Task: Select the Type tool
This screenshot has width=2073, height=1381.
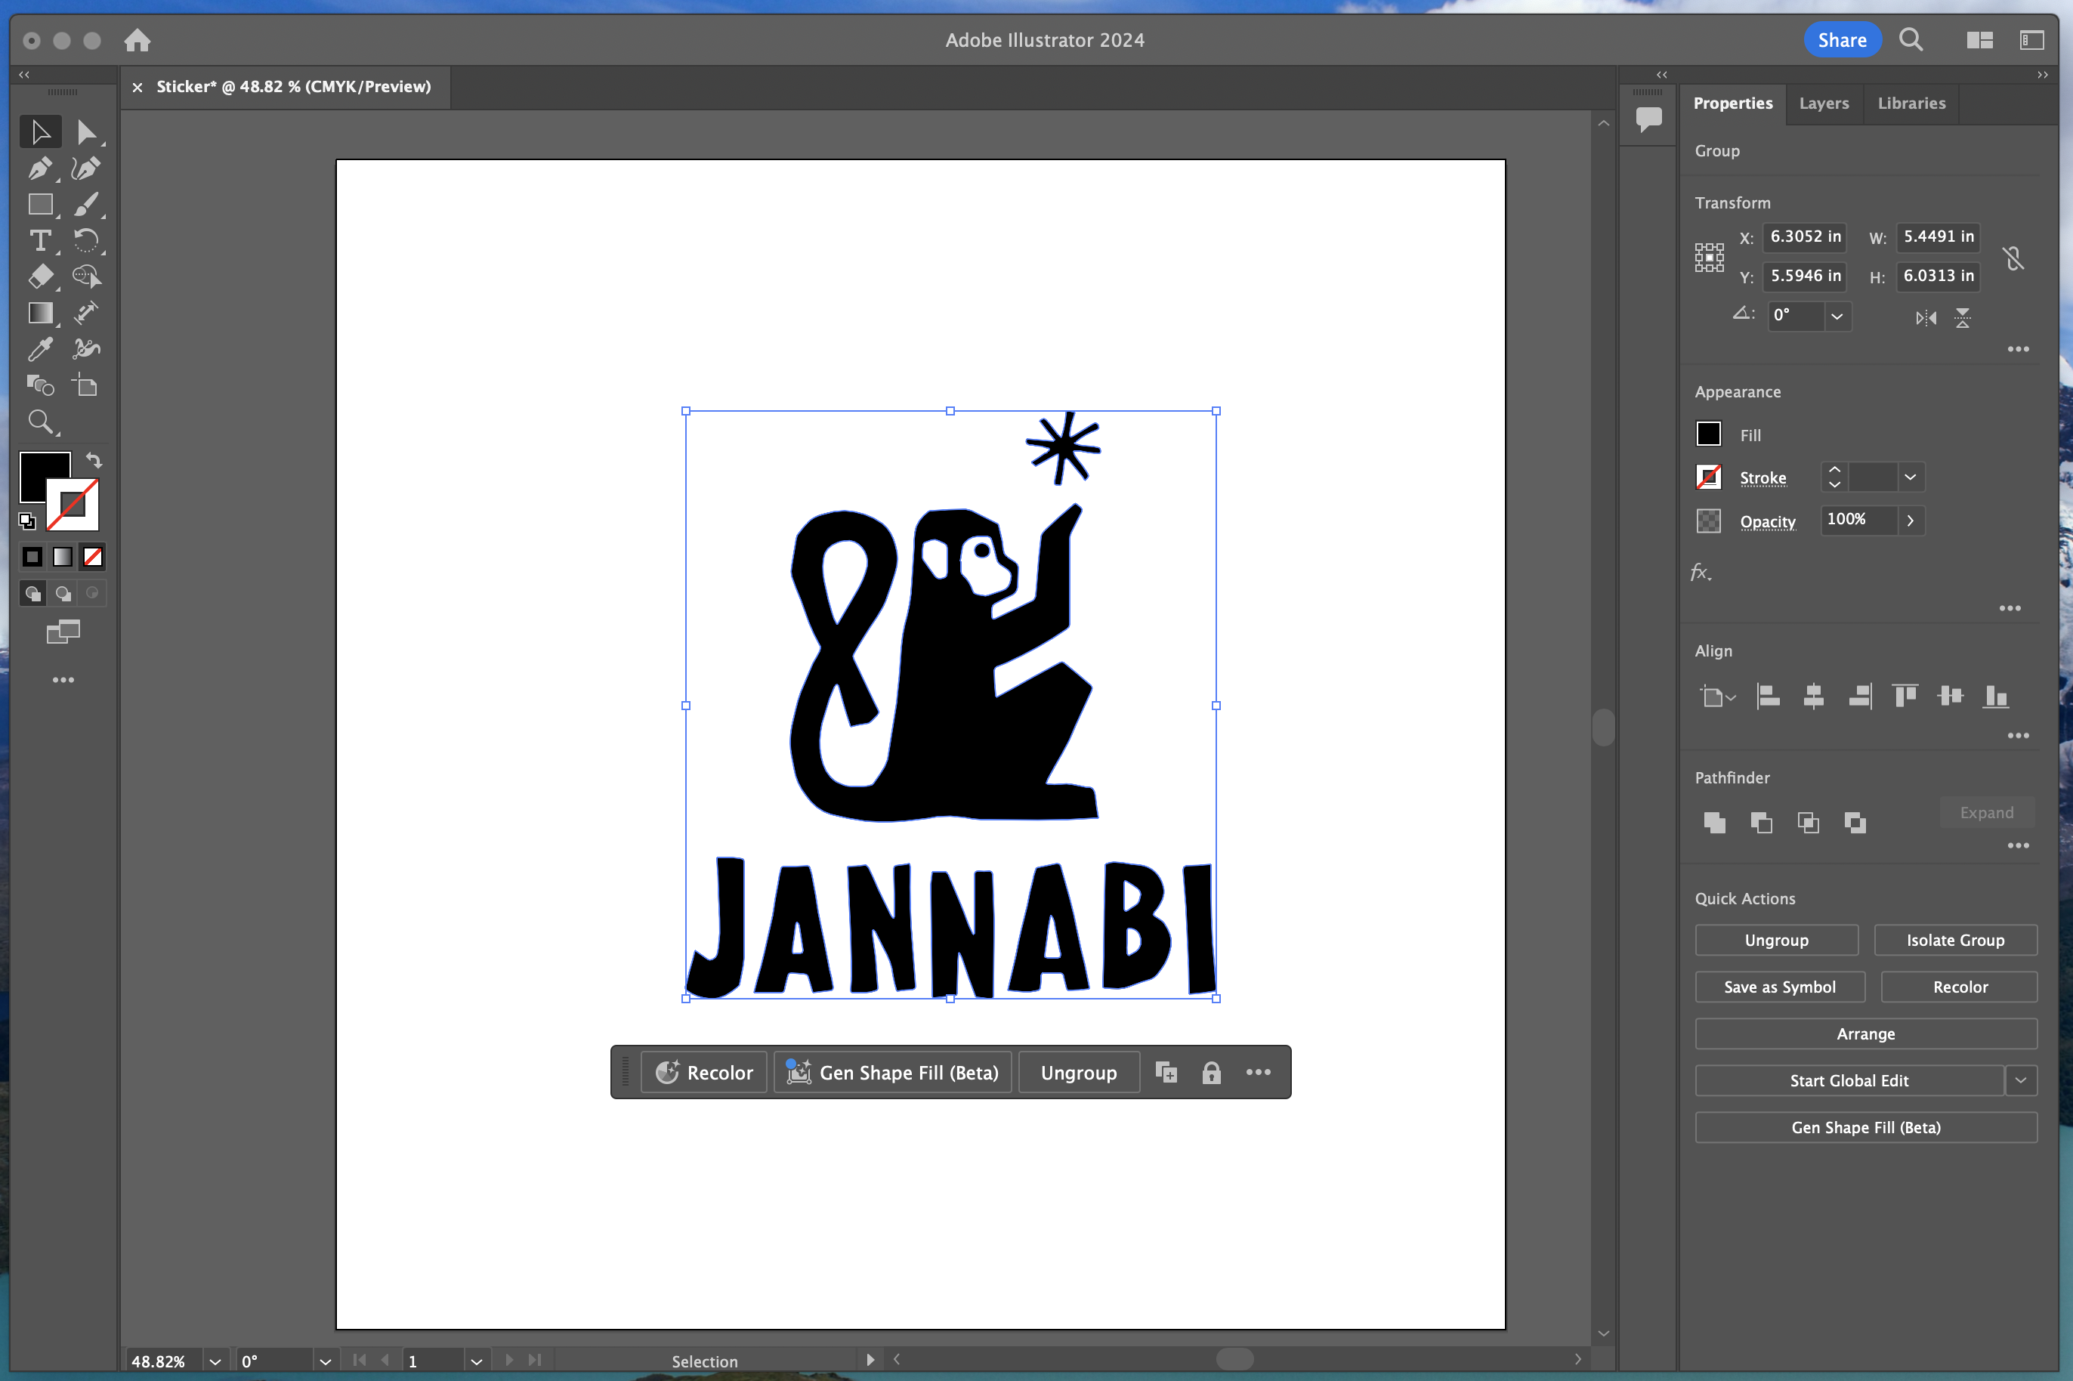Action: 41,240
